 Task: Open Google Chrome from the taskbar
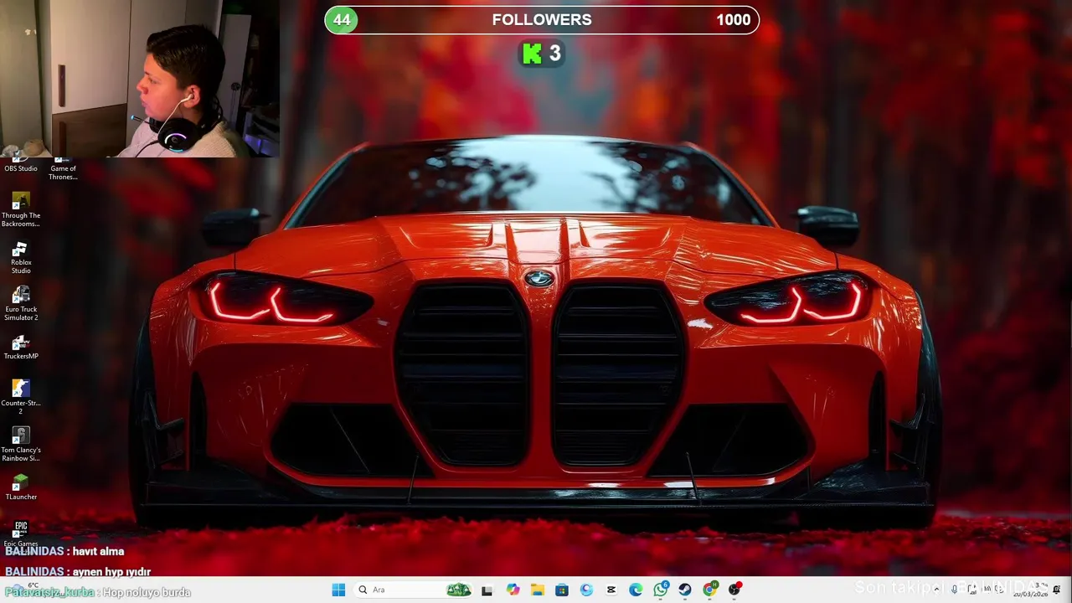[710, 590]
